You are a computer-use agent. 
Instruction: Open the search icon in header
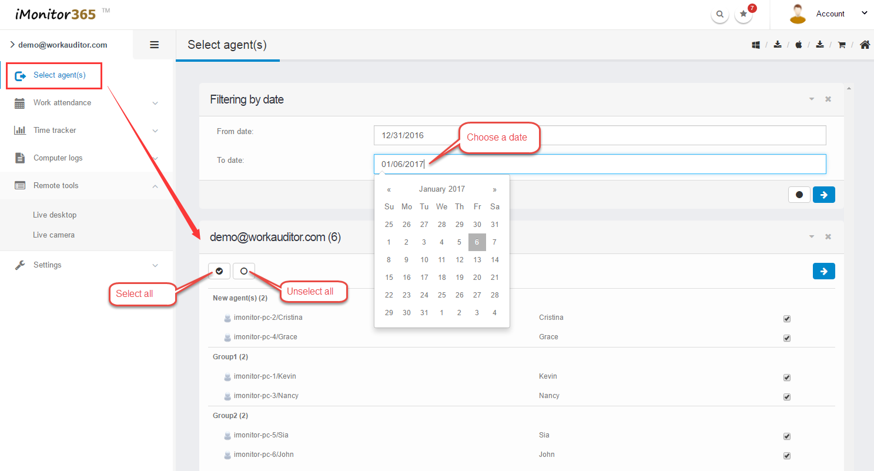pyautogui.click(x=720, y=14)
